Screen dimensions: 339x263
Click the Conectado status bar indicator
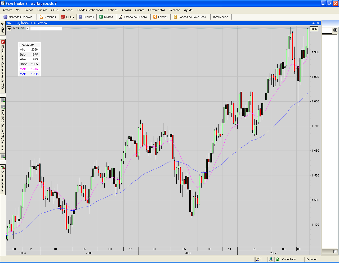click(x=289, y=259)
